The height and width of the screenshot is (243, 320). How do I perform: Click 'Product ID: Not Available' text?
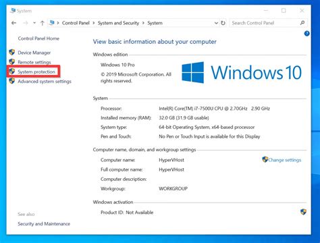coord(127,213)
